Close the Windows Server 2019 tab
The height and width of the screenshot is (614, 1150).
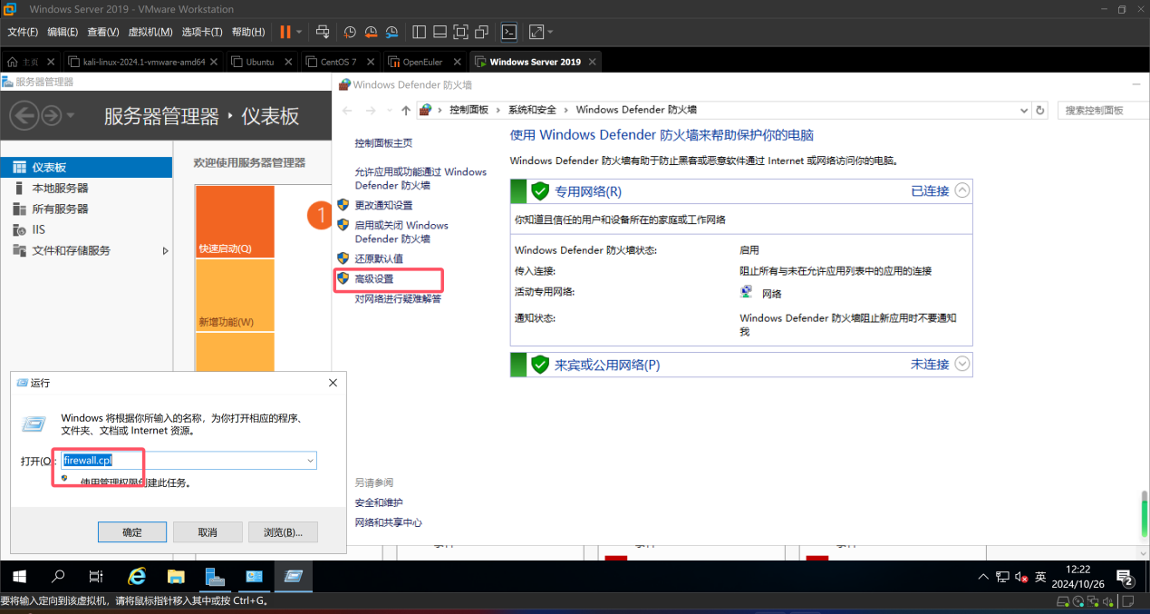tap(593, 62)
